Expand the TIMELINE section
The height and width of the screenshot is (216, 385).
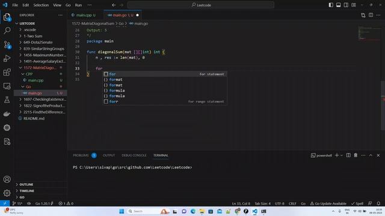pos(26,191)
